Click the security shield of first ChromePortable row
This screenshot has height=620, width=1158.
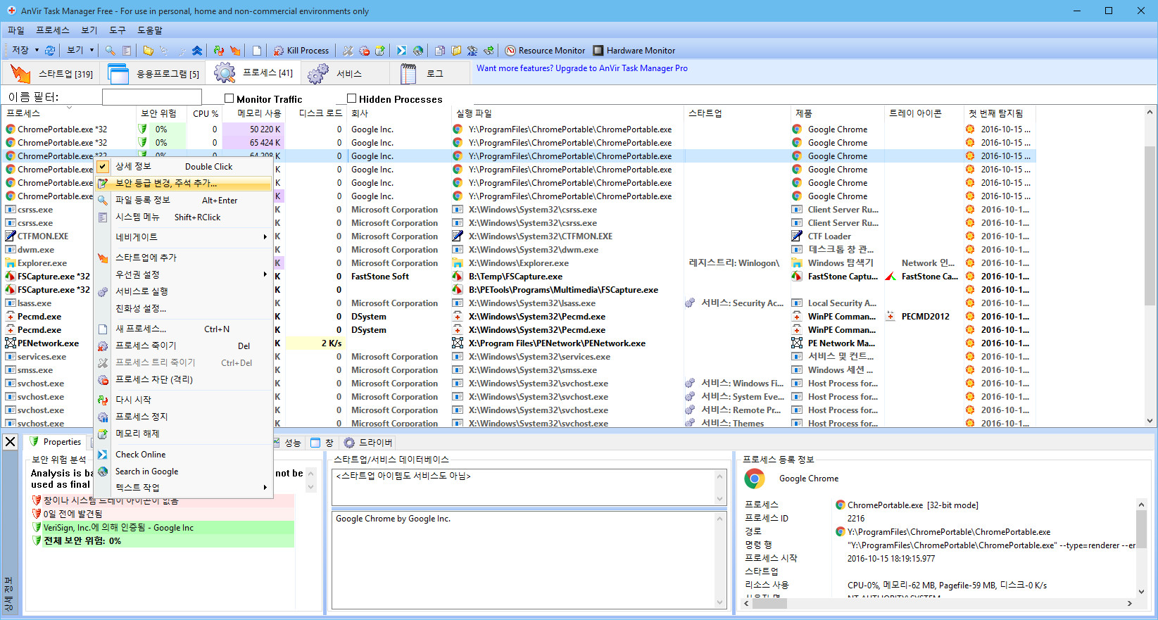click(x=142, y=129)
